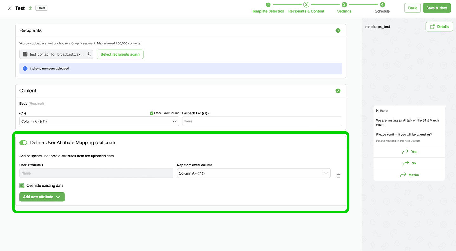Click the blue info icon in upload notice

pyautogui.click(x=25, y=69)
